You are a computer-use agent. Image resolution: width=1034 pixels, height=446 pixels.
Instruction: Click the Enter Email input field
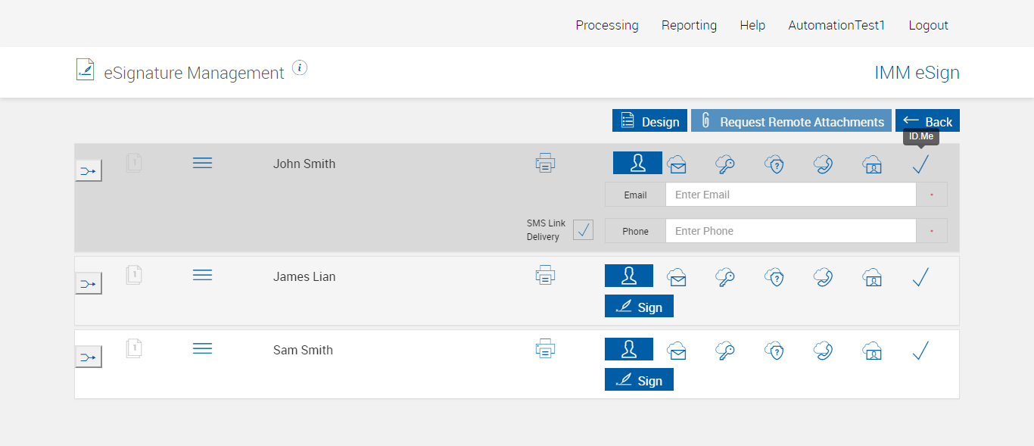pos(790,195)
